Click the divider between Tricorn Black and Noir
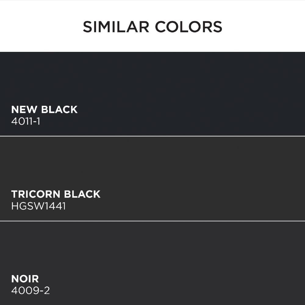The height and width of the screenshot is (305, 305). pos(152,221)
